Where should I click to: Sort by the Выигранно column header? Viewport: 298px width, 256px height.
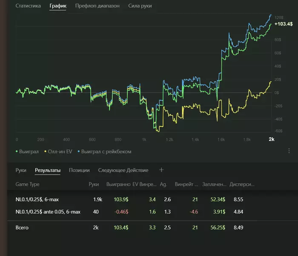point(118,184)
